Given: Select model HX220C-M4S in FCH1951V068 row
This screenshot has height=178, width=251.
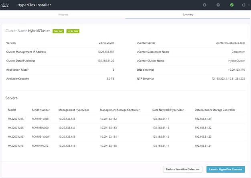Looking at the screenshot, I should click(16, 119).
